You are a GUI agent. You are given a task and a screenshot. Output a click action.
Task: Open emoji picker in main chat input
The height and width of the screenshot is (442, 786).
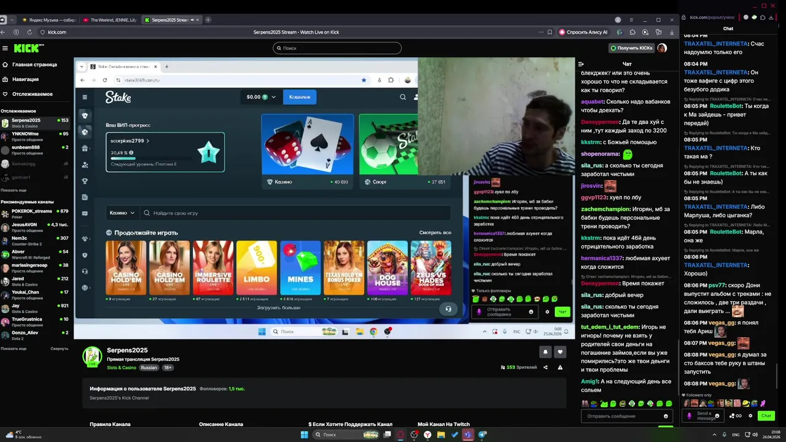[665, 416]
